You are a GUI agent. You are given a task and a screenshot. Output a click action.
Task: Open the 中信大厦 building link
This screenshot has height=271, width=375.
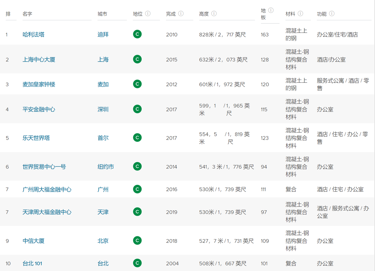click(33, 241)
